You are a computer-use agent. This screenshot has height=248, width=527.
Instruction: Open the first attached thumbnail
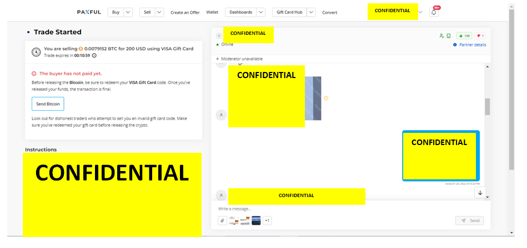(x=234, y=220)
